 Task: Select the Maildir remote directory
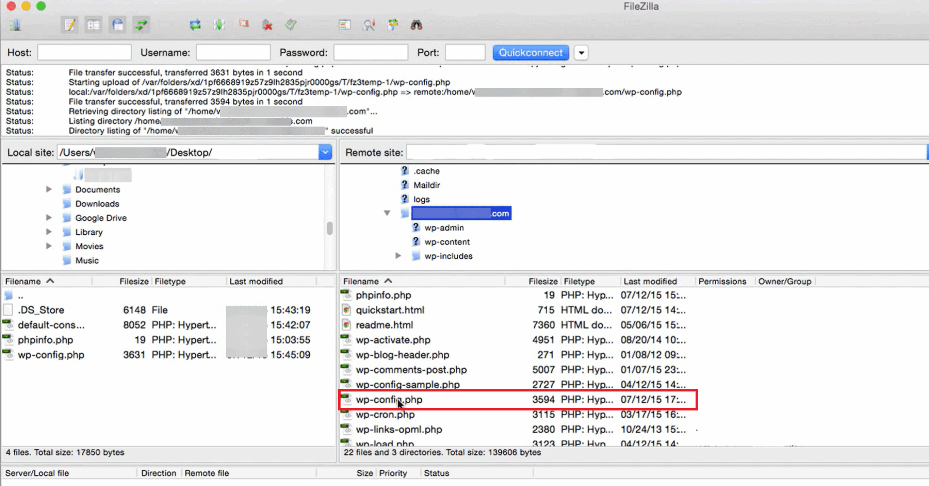coord(427,185)
